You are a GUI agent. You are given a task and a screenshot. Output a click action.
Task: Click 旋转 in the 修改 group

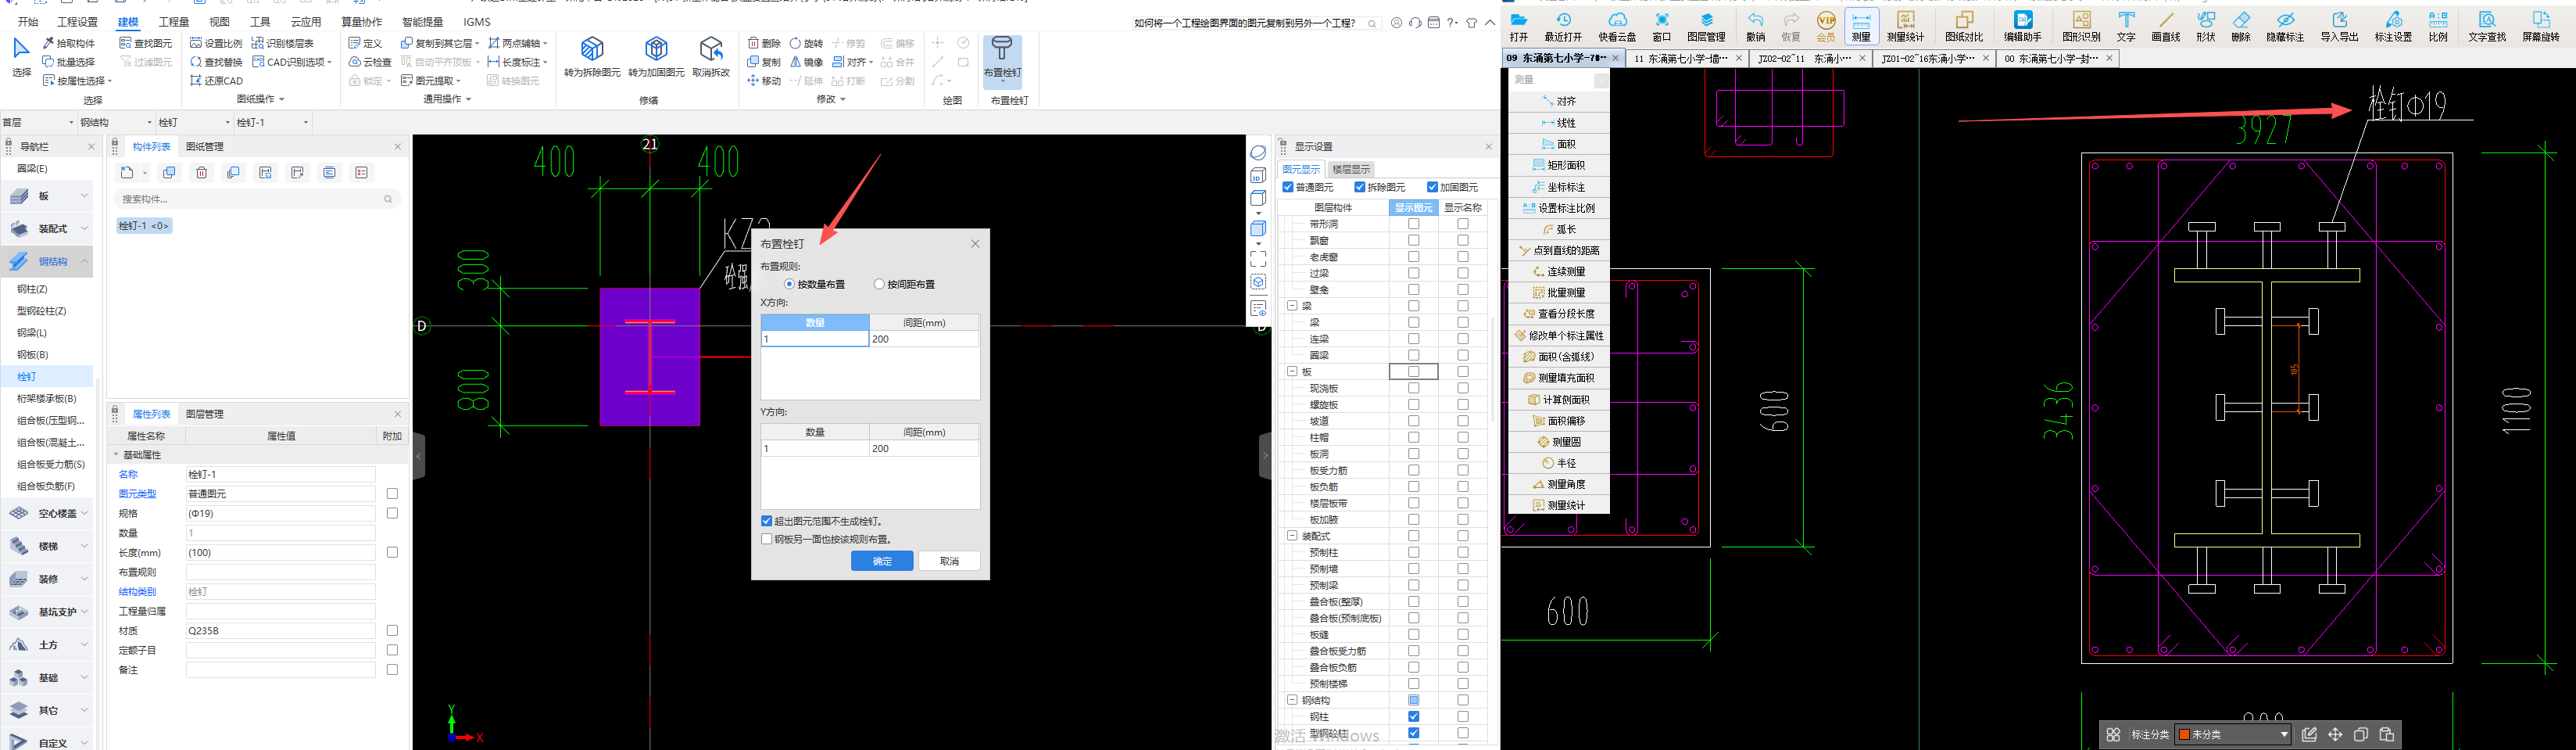click(806, 43)
